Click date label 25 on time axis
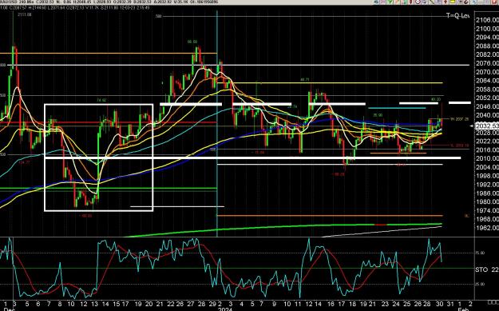This screenshot has height=311, width=499. [407, 304]
